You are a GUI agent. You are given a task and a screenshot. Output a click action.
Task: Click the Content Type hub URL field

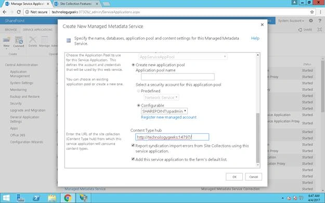(x=172, y=137)
